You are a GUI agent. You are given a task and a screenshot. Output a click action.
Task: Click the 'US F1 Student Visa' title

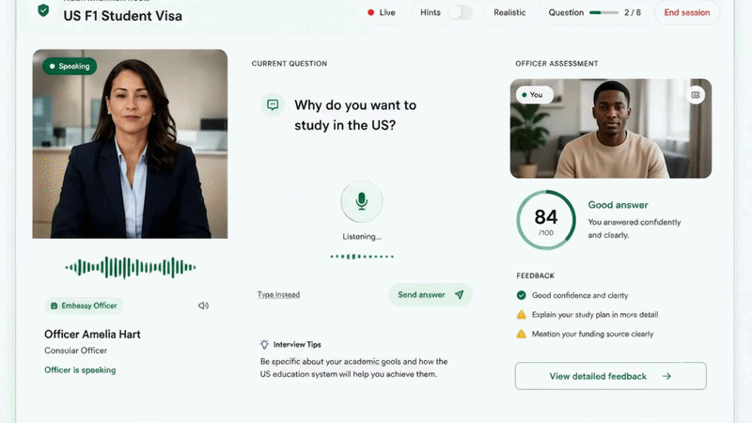point(123,16)
